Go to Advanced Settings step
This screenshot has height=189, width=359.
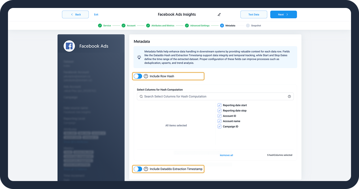(200, 26)
